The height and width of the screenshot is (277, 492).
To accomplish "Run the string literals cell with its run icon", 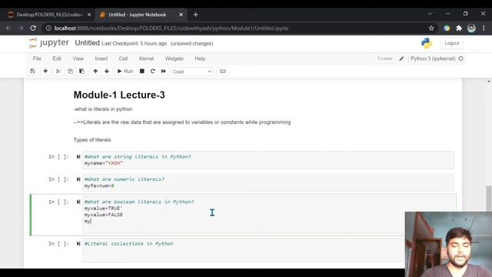I will [x=78, y=157].
